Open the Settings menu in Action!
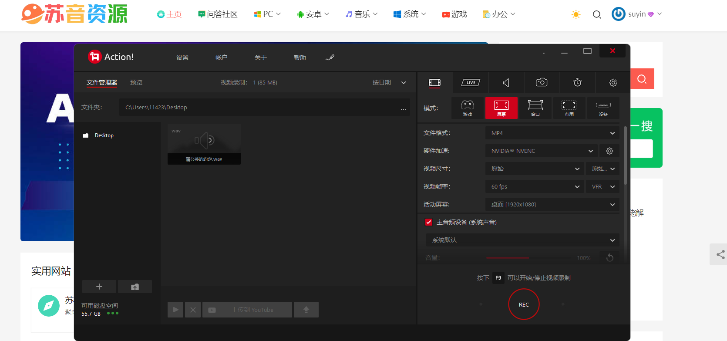Screen dimensions: 727x341 [182, 57]
